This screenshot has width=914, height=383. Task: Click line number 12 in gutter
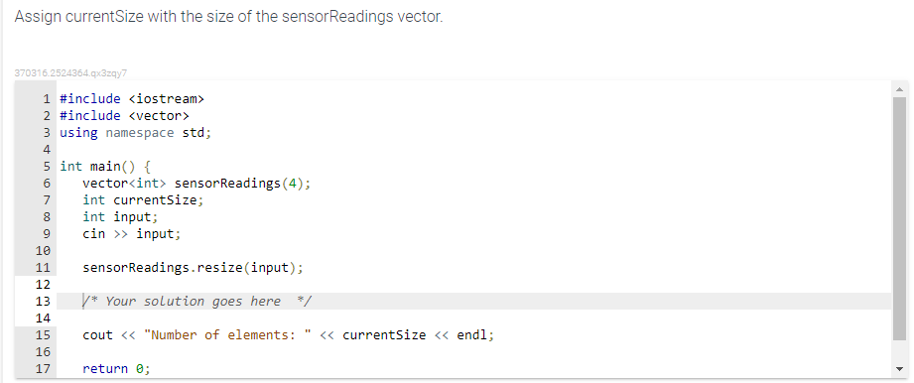click(43, 285)
